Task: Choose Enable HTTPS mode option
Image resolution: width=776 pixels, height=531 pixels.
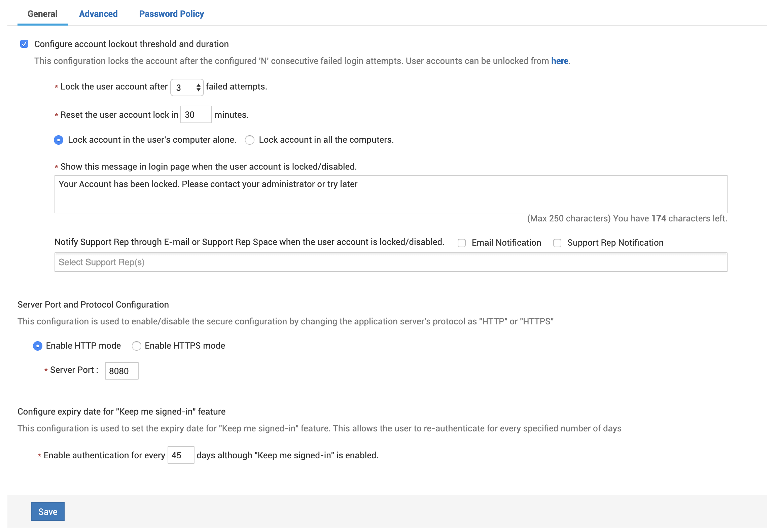Action: 137,346
